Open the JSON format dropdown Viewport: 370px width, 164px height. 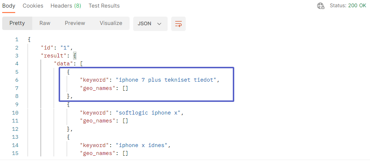pyautogui.click(x=150, y=23)
